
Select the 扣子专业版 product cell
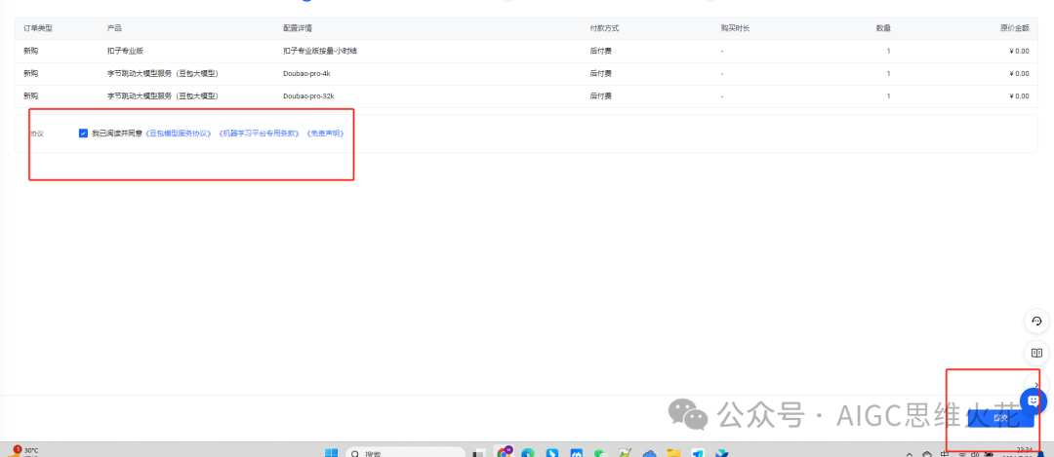pos(125,51)
